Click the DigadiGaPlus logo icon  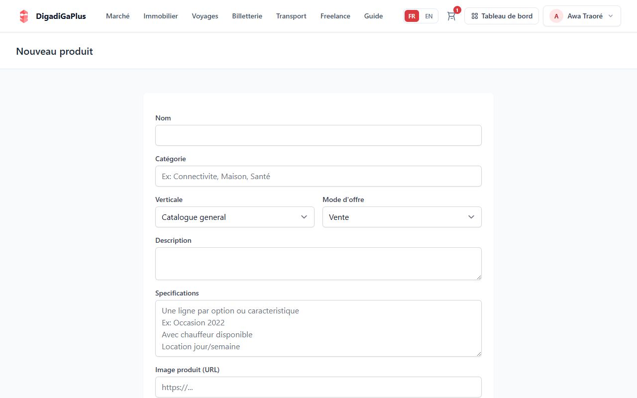[x=24, y=16]
